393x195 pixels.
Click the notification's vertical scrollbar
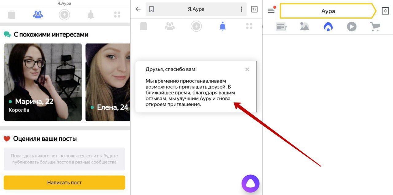(256, 87)
